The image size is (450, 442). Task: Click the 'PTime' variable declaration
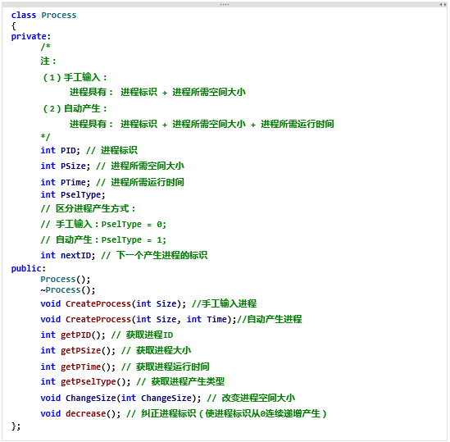tap(73, 182)
